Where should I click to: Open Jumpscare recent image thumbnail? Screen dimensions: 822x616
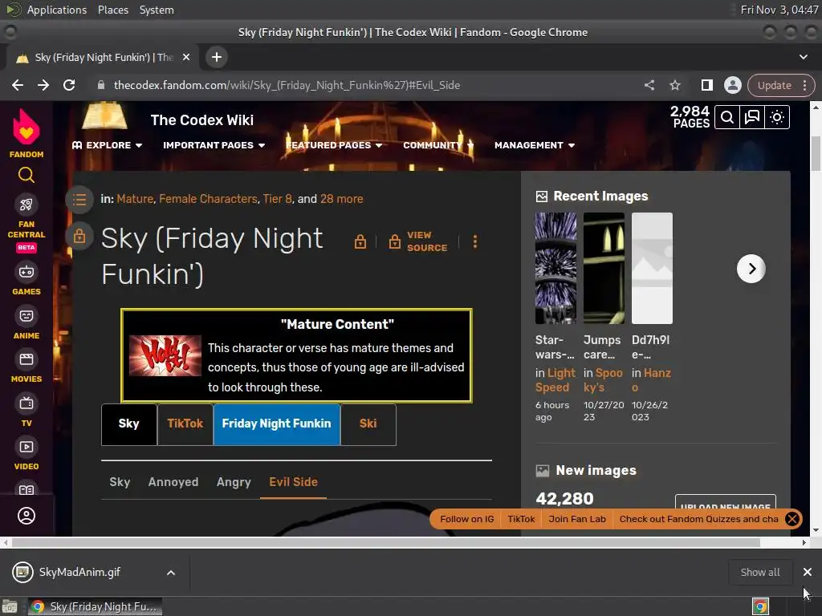coord(604,268)
